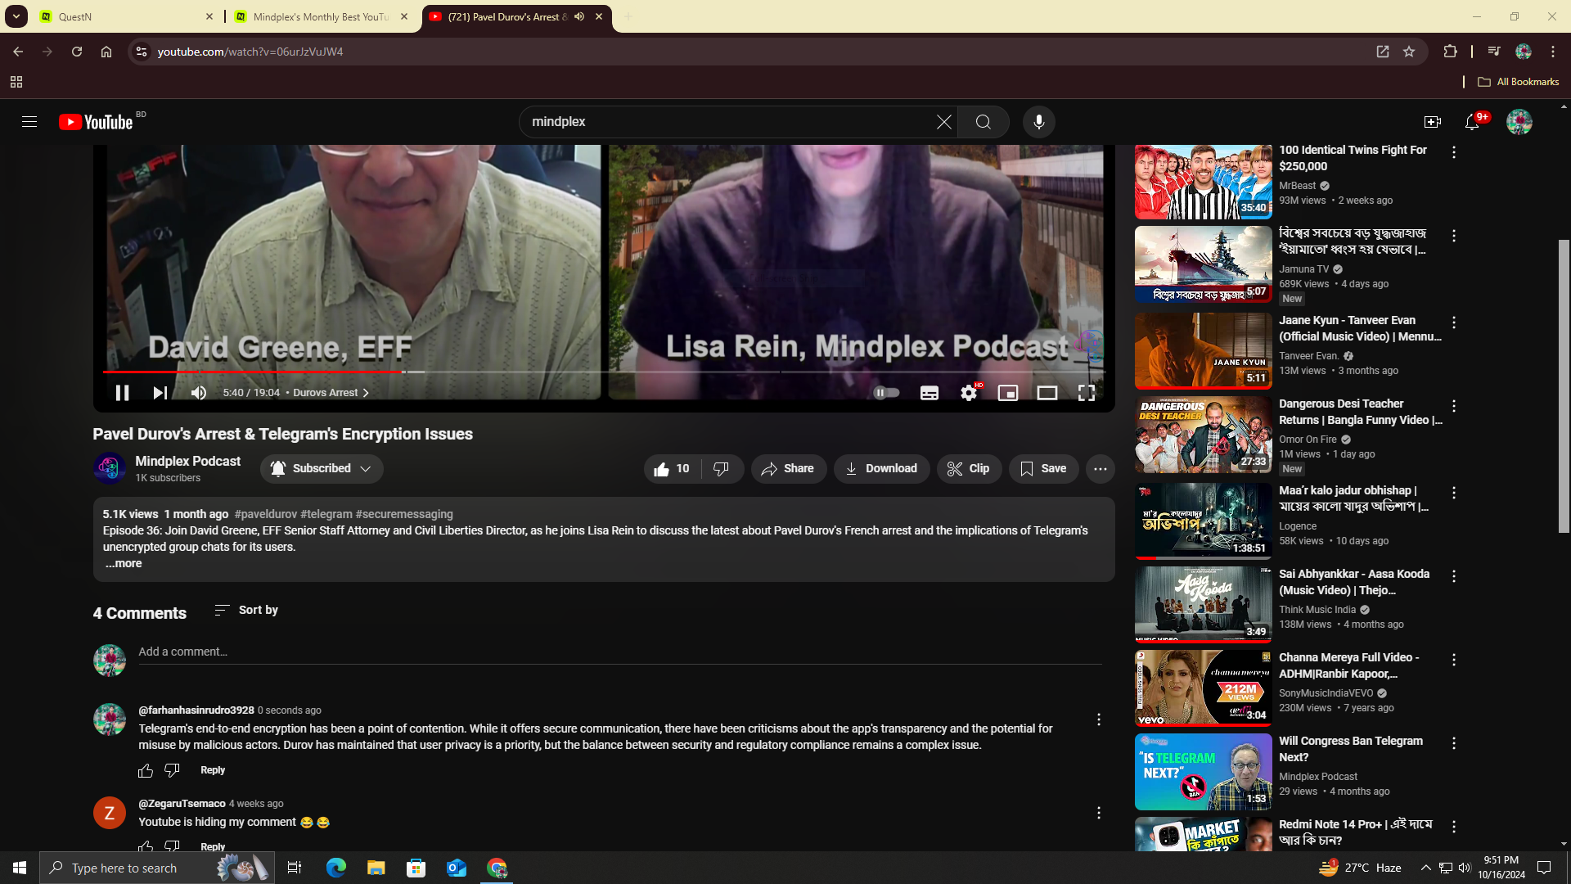The width and height of the screenshot is (1571, 884).
Task: Mute the video player volume
Action: pos(198,393)
